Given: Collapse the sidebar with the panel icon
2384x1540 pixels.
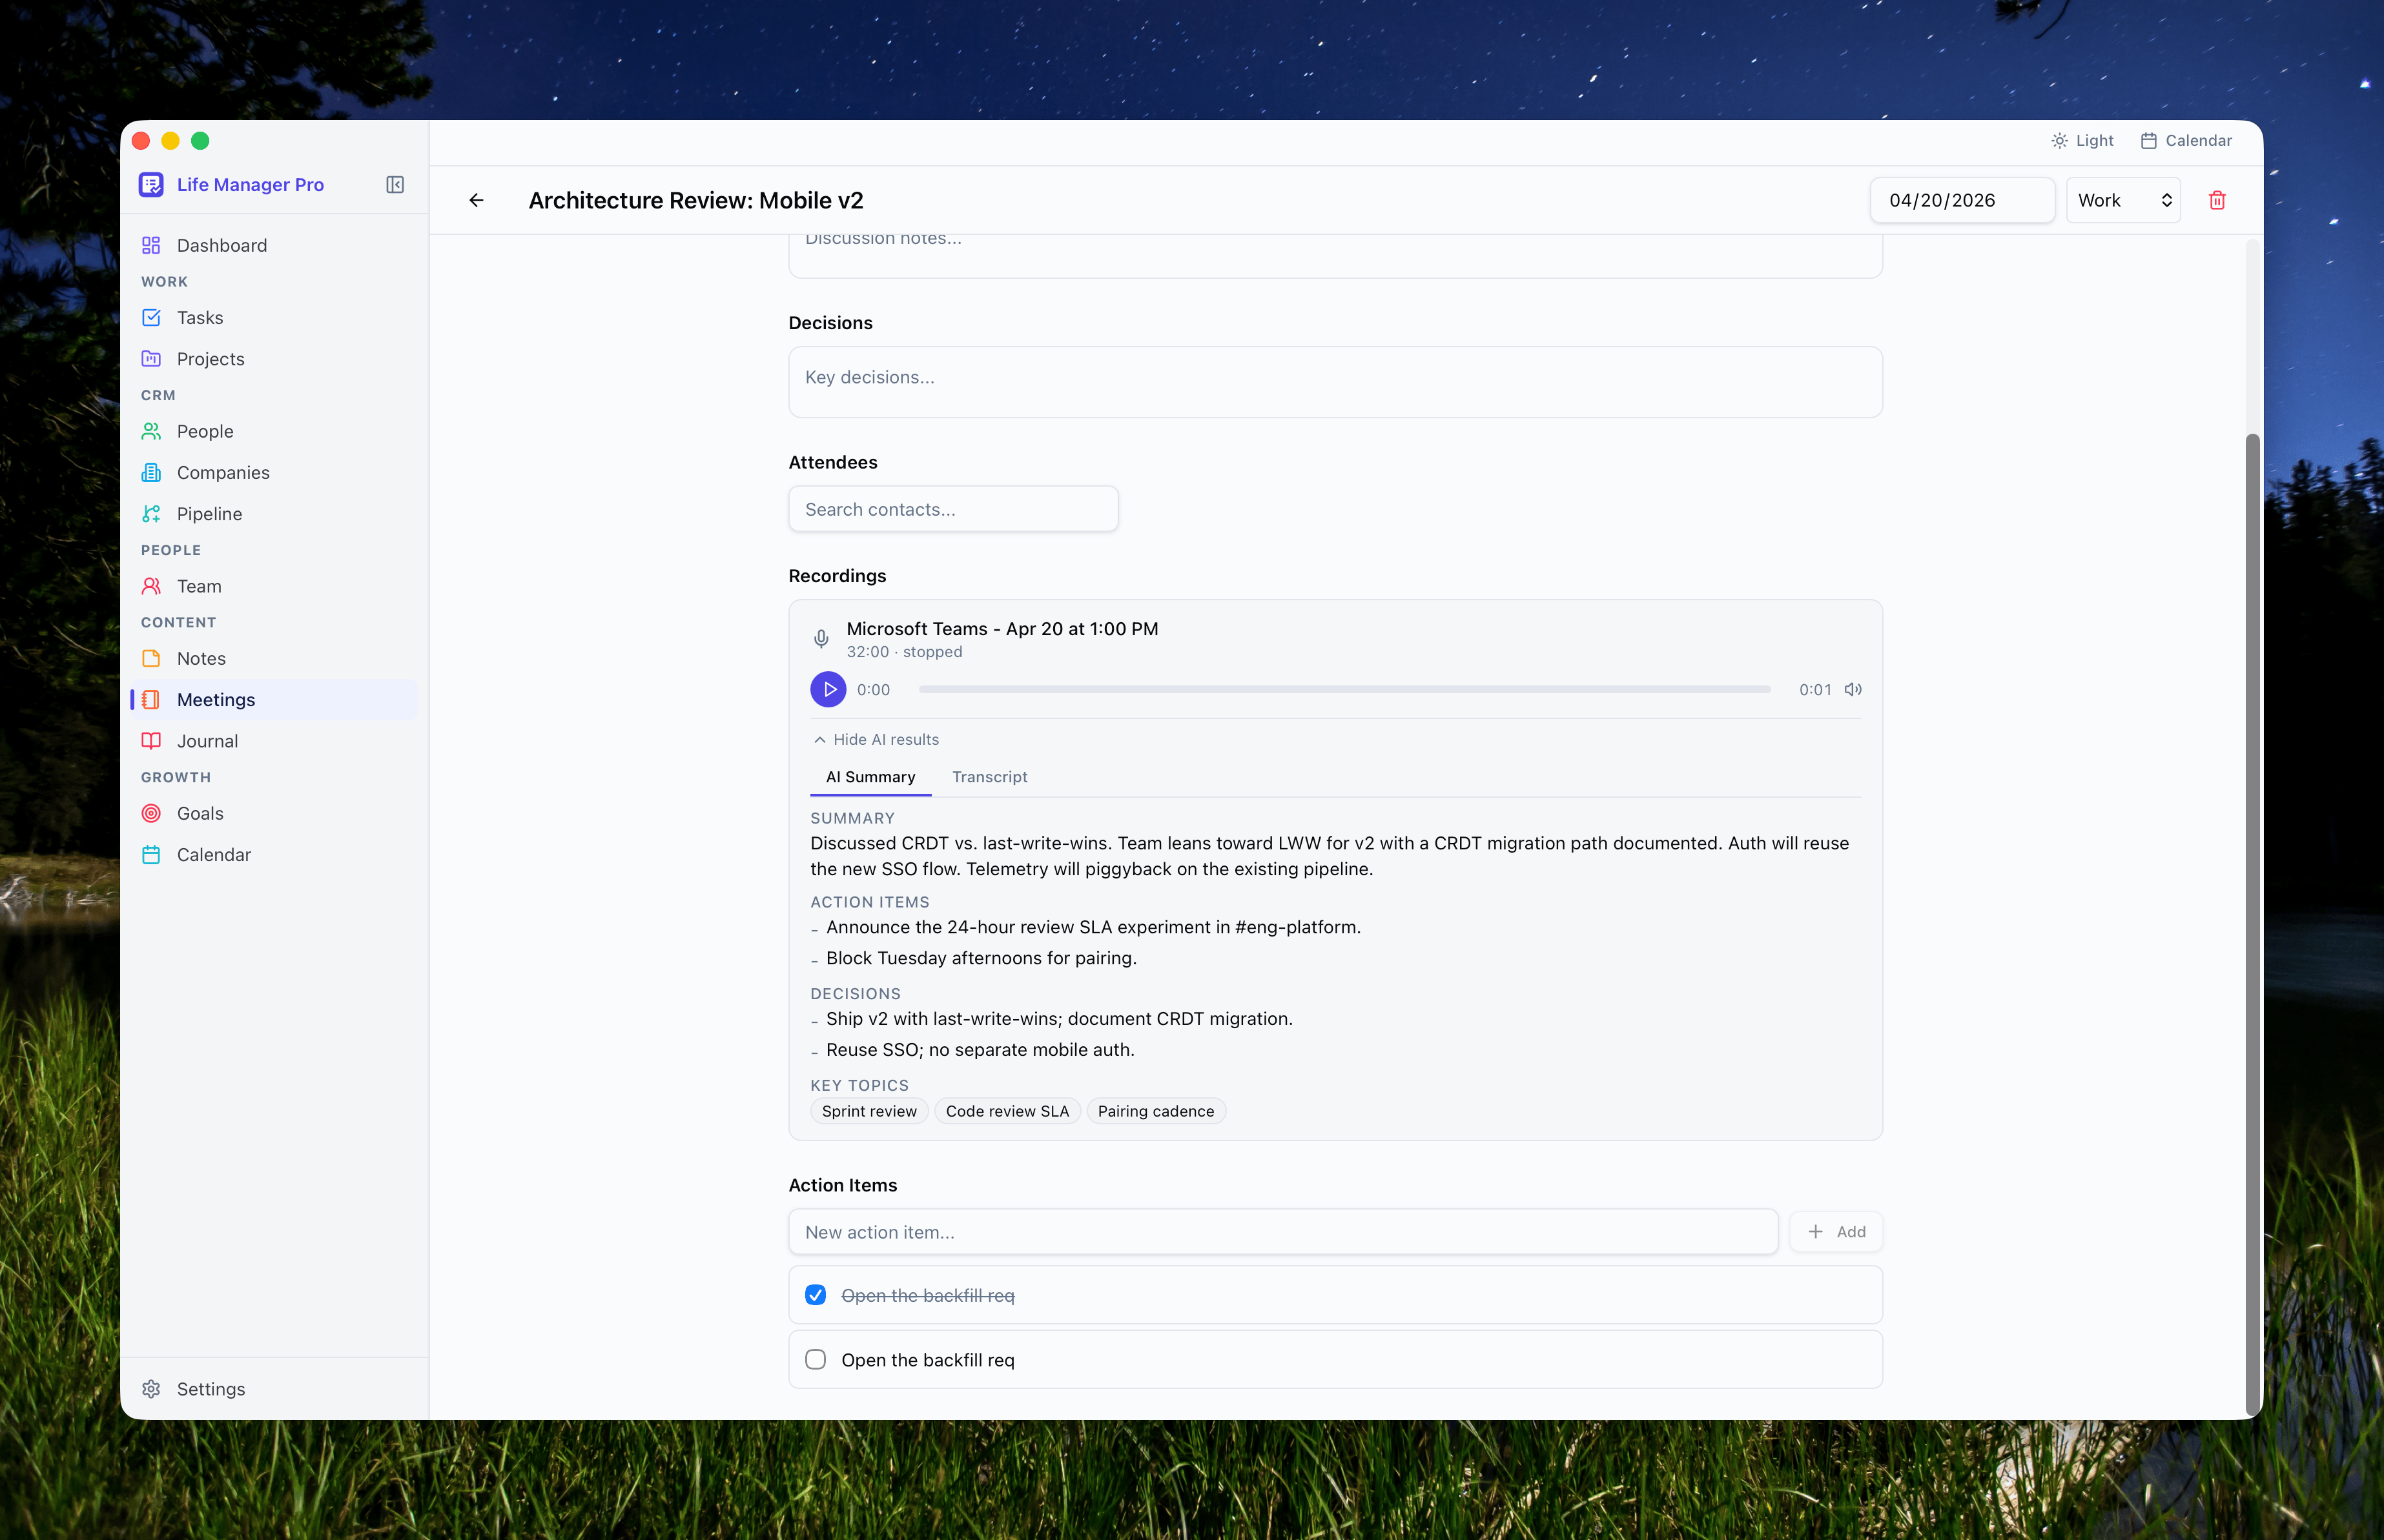Looking at the screenshot, I should (x=395, y=185).
